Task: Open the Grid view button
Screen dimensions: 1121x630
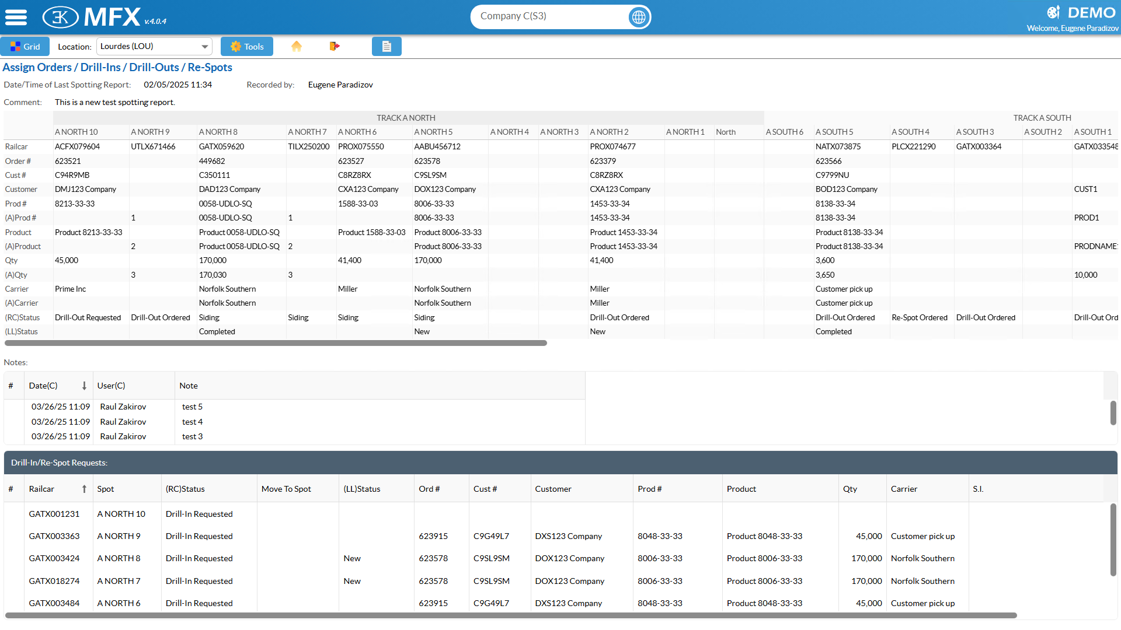Action: [25, 47]
